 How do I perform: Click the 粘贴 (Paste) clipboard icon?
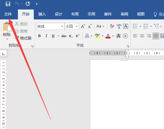coord(7,27)
